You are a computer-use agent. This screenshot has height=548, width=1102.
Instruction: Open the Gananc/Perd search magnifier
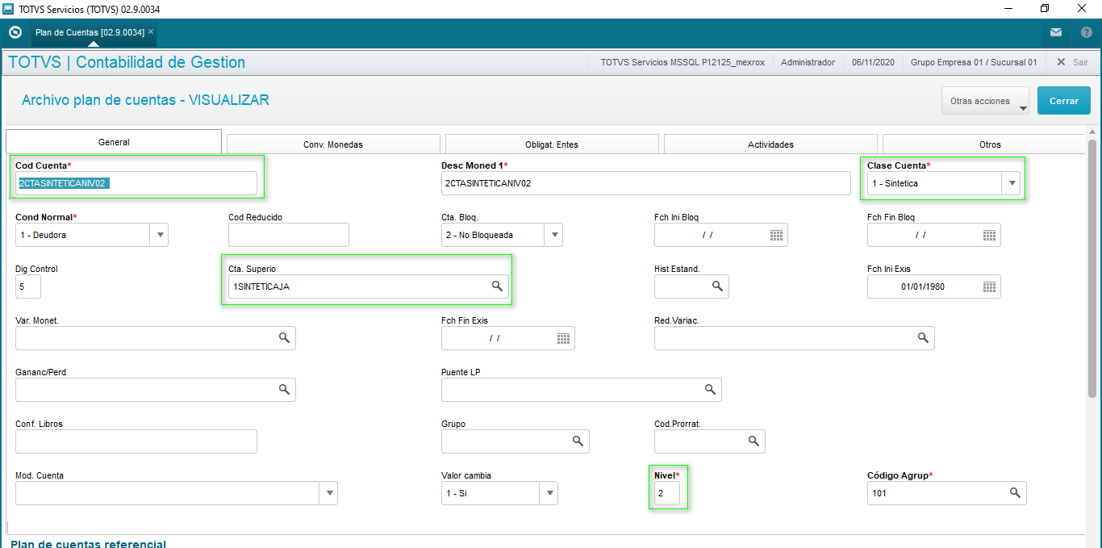[284, 390]
